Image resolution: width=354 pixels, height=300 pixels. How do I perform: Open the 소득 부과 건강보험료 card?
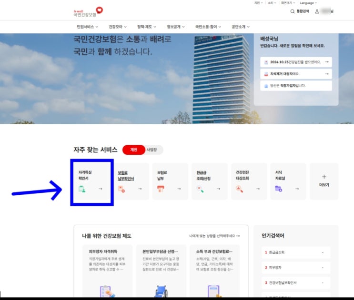(x=214, y=271)
